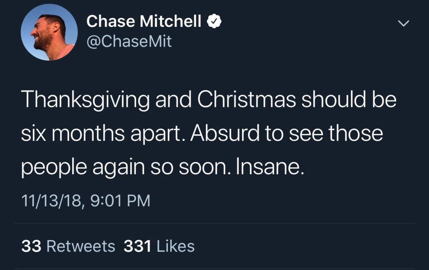View the 331 Likes list
The height and width of the screenshot is (270, 429).
159,246
